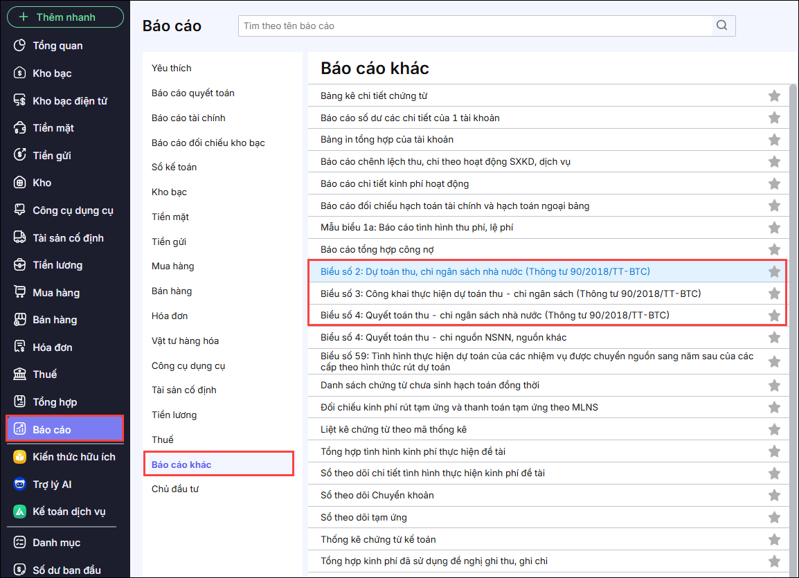Viewport: 799px width, 578px height.
Task: Favorite Biểu số 2 Dự toán thu report
Action: pos(774,272)
